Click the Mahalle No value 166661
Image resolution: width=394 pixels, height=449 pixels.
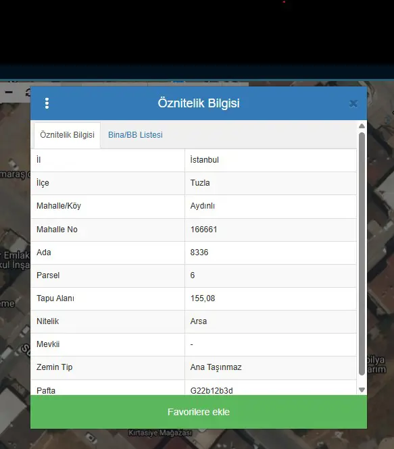[203, 230]
